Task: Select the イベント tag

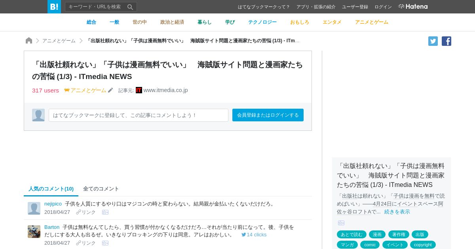Action: point(395,245)
